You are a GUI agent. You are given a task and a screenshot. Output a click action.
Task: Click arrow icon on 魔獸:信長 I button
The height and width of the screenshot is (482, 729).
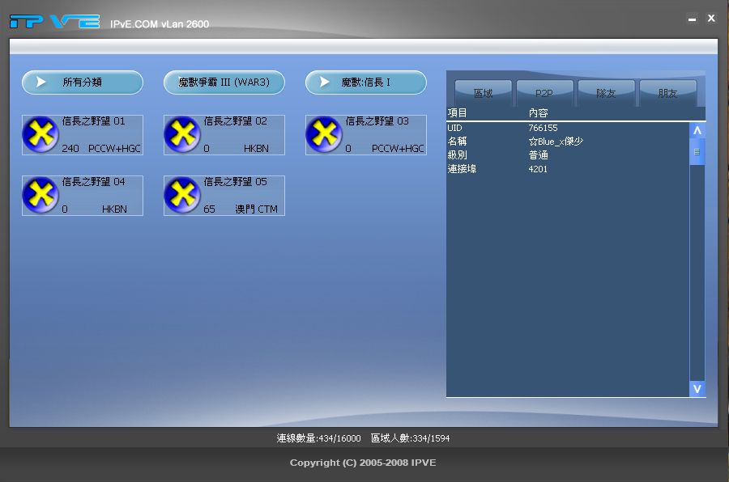325,82
